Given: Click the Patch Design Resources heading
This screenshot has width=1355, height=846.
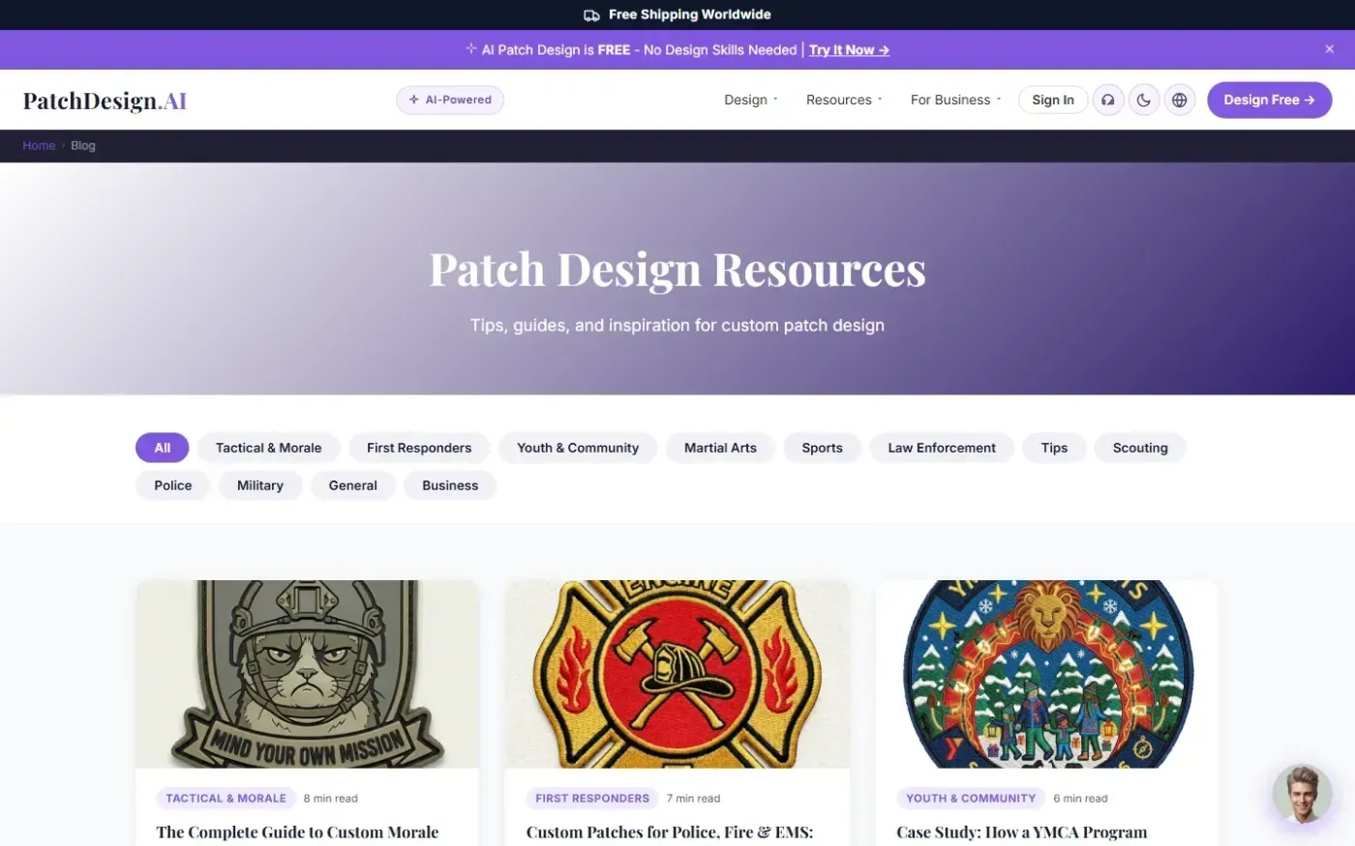Looking at the screenshot, I should pos(677,270).
